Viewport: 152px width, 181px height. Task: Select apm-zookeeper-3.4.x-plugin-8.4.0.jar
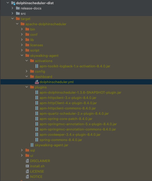[x=70, y=135]
